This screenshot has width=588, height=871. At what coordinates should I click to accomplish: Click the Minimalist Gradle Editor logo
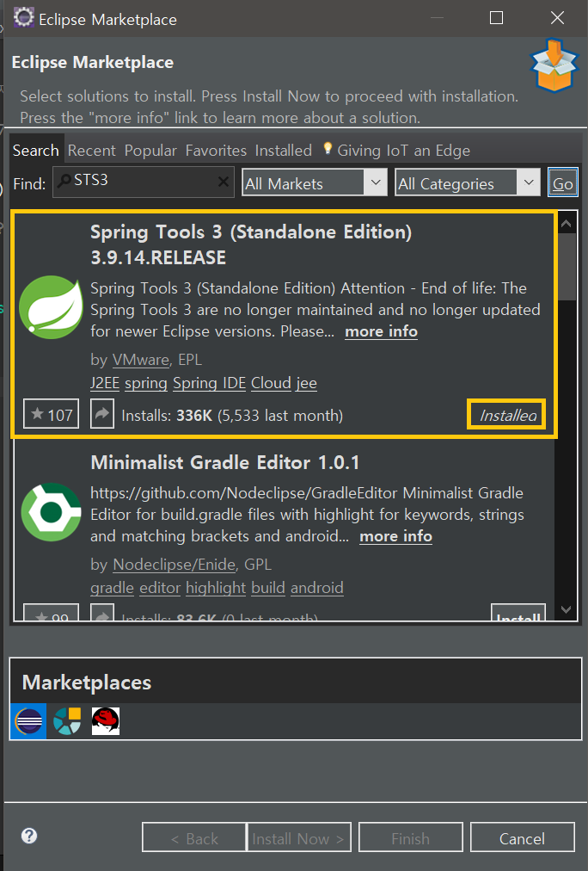coord(51,512)
